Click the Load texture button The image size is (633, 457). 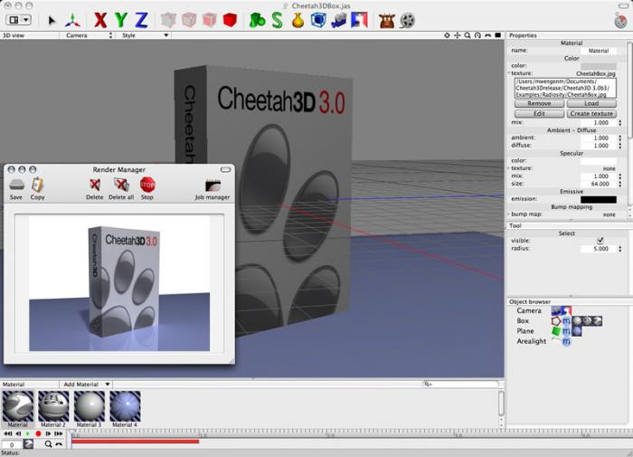pyautogui.click(x=591, y=103)
